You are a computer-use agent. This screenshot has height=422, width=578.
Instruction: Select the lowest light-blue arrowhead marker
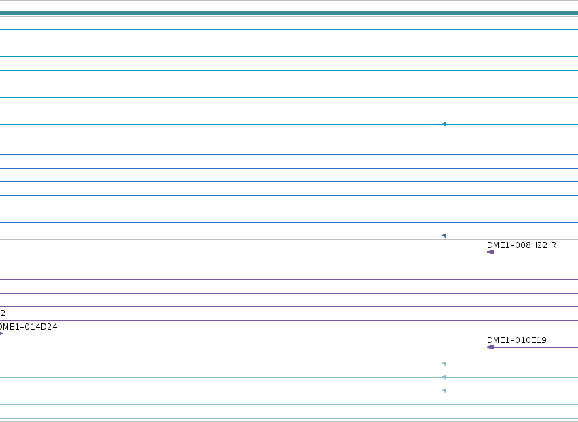coord(444,391)
